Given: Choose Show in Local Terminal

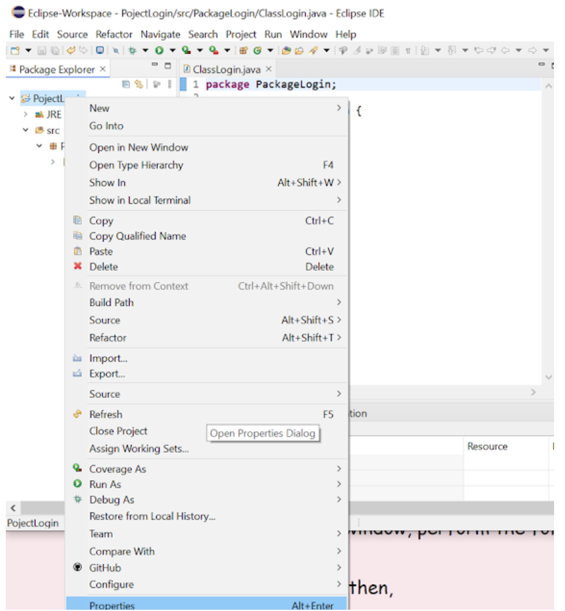Looking at the screenshot, I should point(207,200).
